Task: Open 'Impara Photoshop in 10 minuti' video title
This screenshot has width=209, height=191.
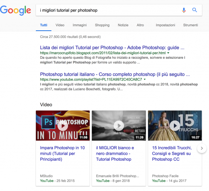Action: (63, 153)
